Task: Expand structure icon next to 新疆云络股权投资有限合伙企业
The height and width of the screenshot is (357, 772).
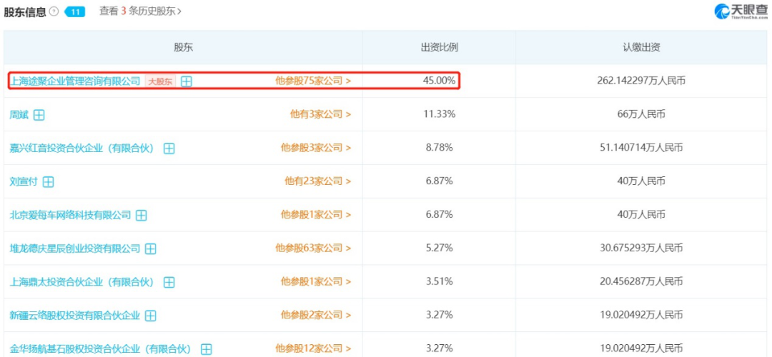Action: (x=151, y=316)
